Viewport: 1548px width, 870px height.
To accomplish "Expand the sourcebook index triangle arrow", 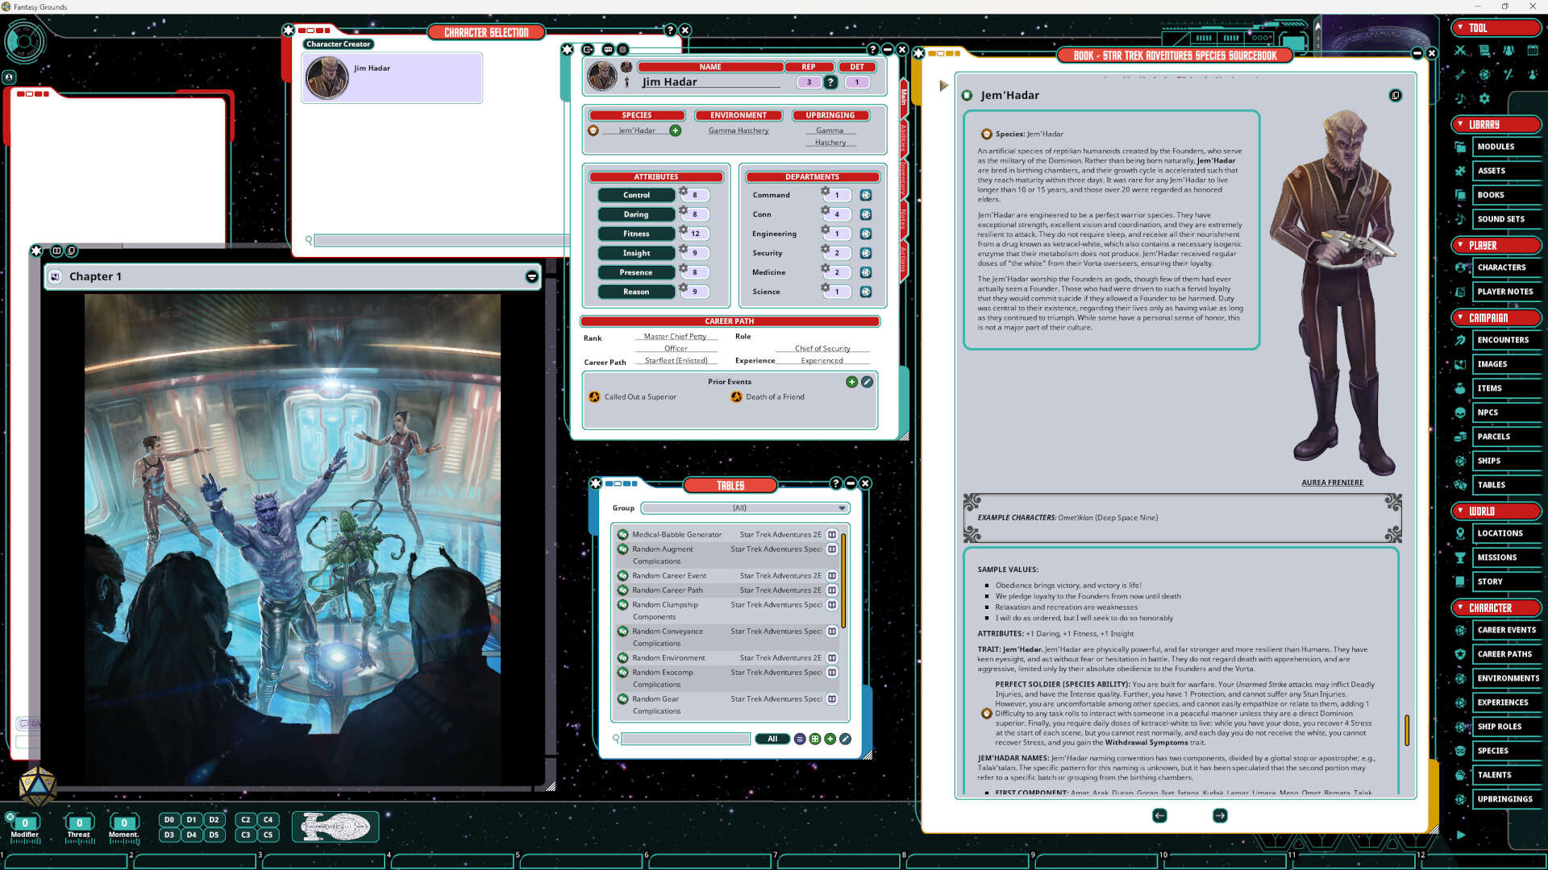I will click(x=943, y=85).
